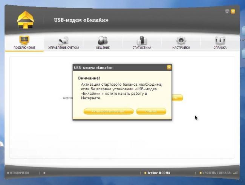Click the Beeline WCDMA network label
The image size is (245, 185).
click(x=159, y=173)
